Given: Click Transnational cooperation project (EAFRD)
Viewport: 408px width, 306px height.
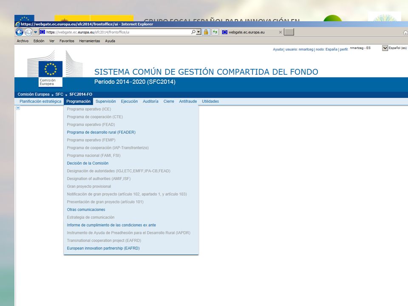Looking at the screenshot, I should tap(104, 241).
